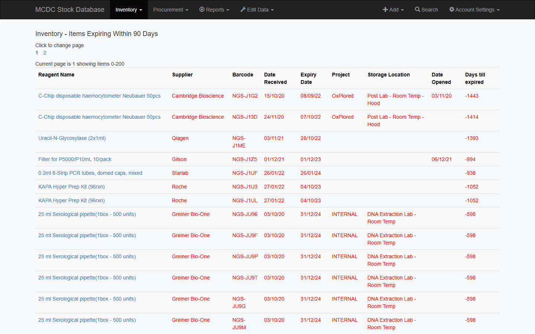Open C-Chip haemocytometer item expiring 07/10/22
This screenshot has width=535, height=334.
coord(99,117)
